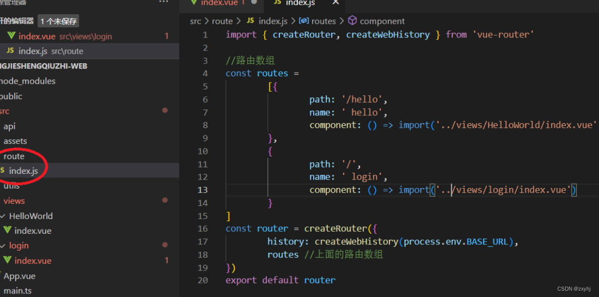Click the src breadcrumb segment
This screenshot has width=599, height=297.
(x=196, y=21)
